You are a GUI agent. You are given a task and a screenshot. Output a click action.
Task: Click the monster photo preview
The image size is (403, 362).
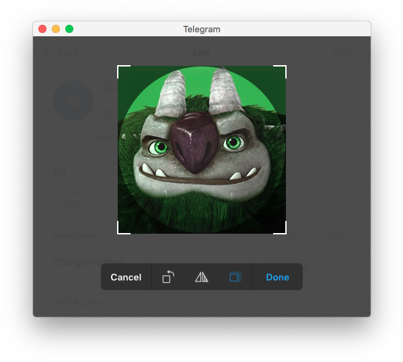pos(202,150)
